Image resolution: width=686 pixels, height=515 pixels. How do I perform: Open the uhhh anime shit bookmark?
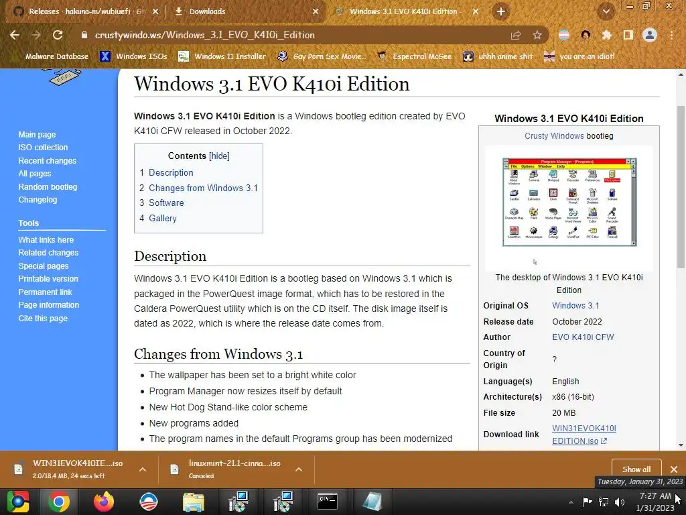(498, 56)
